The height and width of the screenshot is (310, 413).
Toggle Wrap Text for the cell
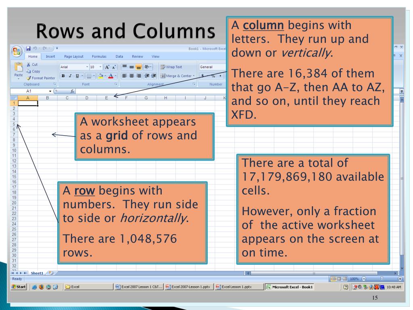pyautogui.click(x=171, y=67)
